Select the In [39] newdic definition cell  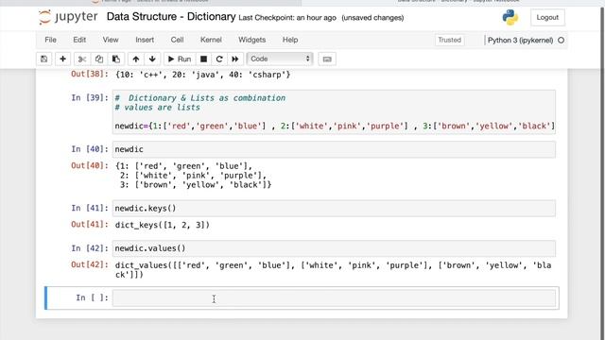(334, 111)
